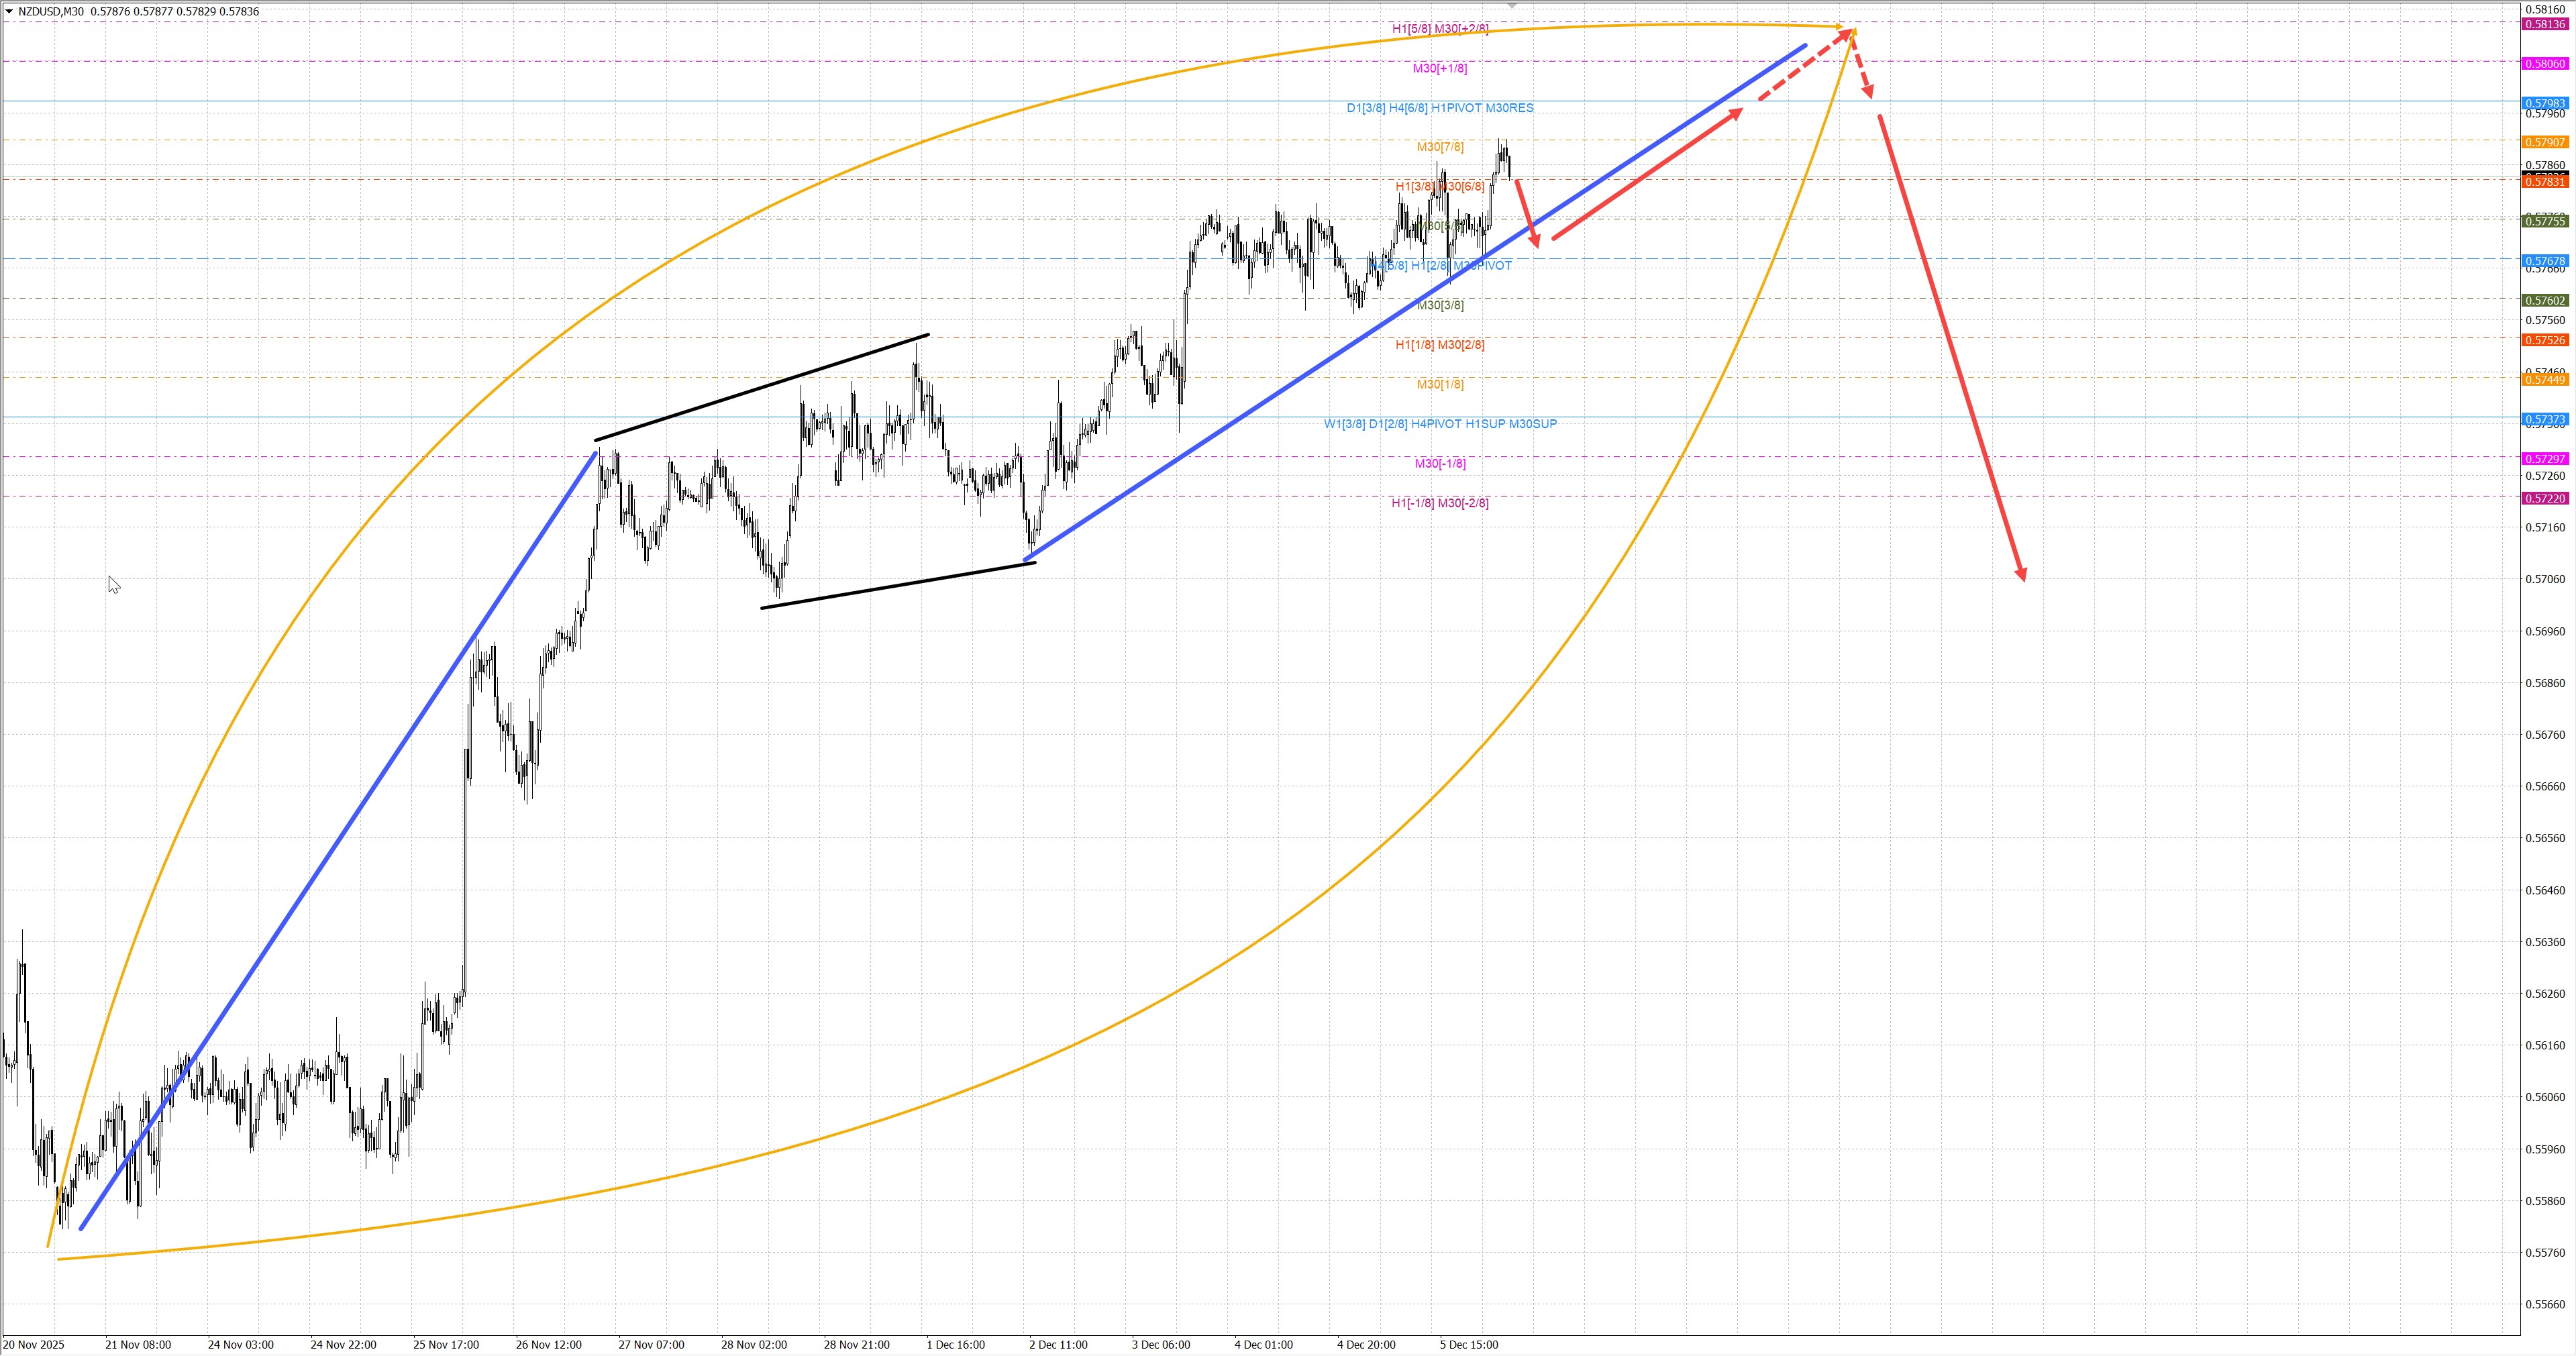The width and height of the screenshot is (2576, 1356).
Task: Click the 'M30[+1/8]' level label
Action: (1439, 68)
